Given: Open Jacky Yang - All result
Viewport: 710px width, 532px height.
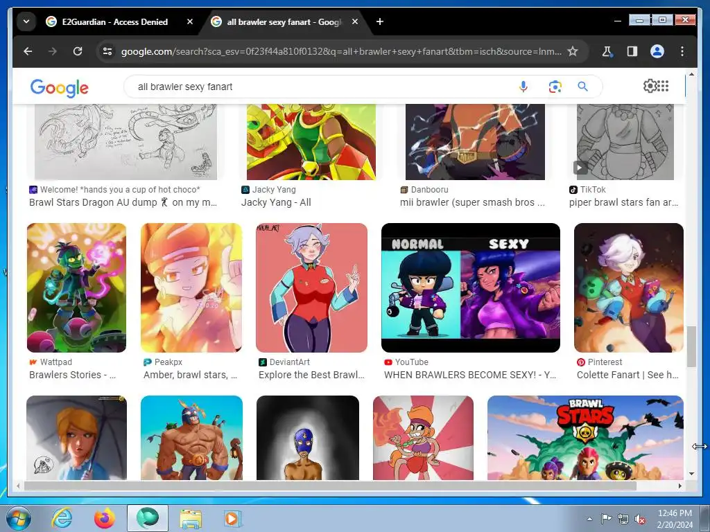Looking at the screenshot, I should (276, 203).
